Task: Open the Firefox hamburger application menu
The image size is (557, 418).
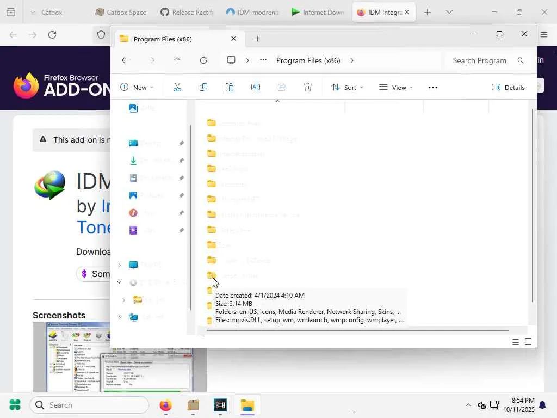Action: pyautogui.click(x=544, y=35)
